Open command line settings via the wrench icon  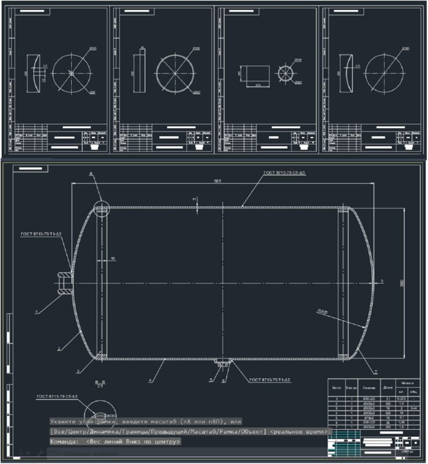coord(40,453)
